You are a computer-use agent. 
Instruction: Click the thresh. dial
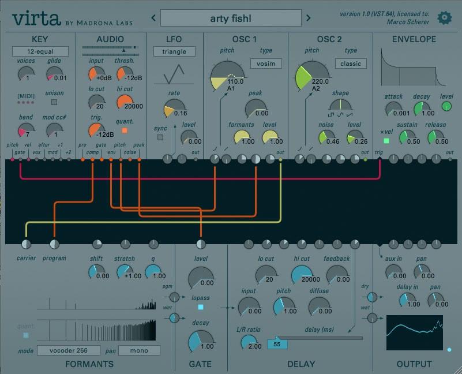pyautogui.click(x=125, y=74)
